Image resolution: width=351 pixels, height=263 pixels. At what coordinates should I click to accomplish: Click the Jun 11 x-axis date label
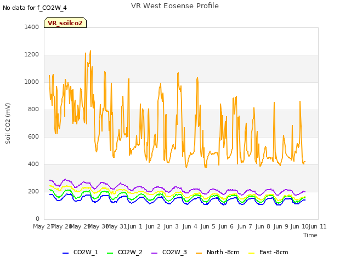(318, 226)
